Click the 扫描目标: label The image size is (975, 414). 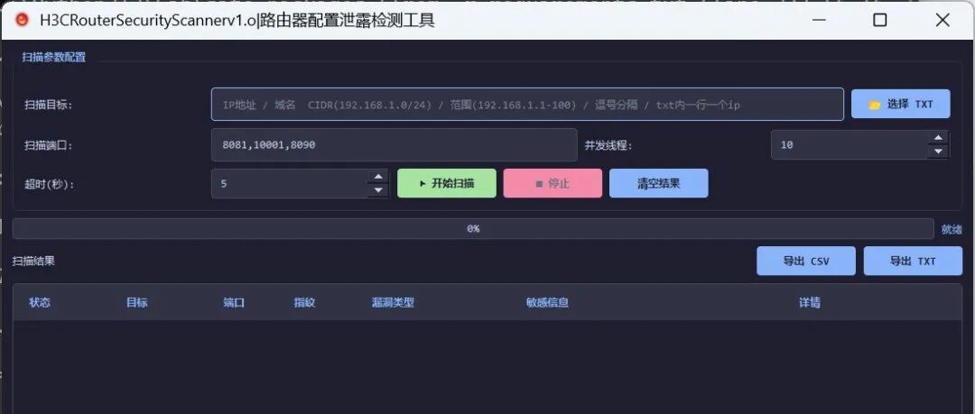coord(49,105)
